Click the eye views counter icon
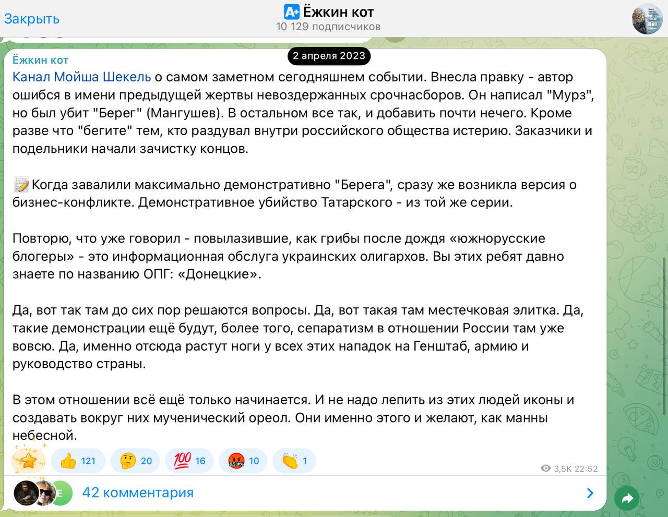The image size is (668, 517). point(546,468)
